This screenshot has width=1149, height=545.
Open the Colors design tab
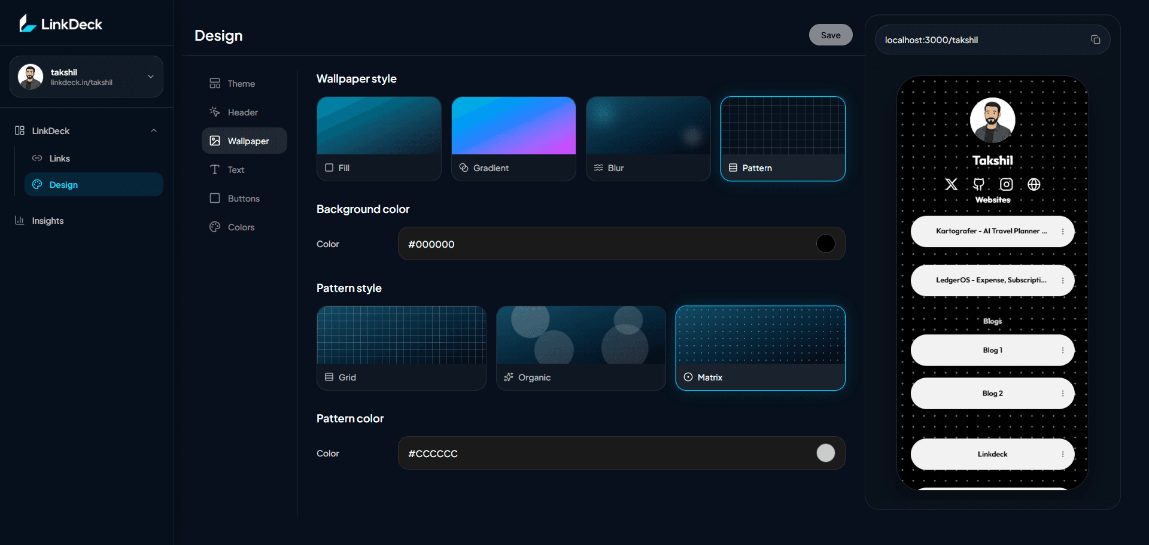pos(244,227)
